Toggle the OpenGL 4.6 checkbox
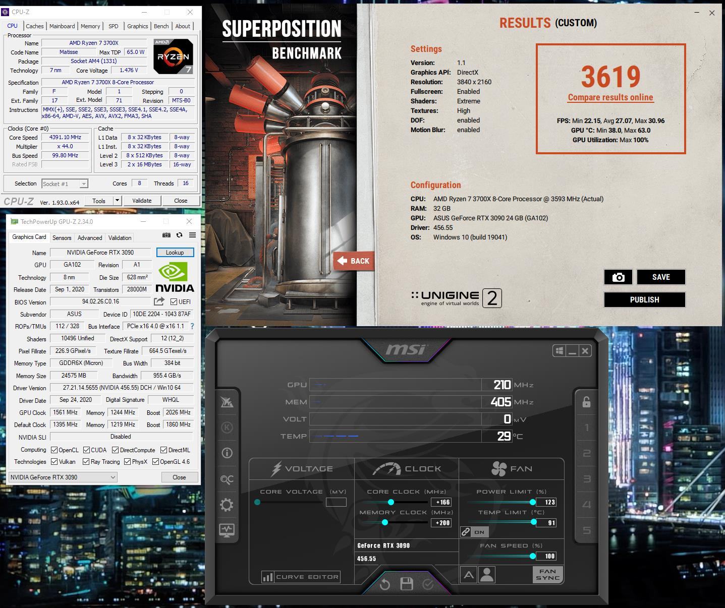 (155, 461)
